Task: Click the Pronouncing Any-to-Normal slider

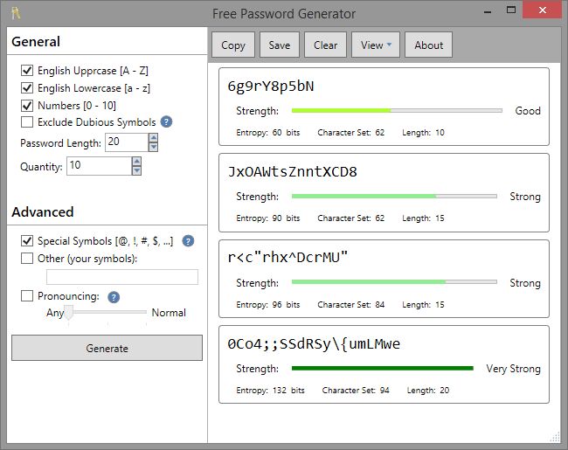Action: point(107,312)
